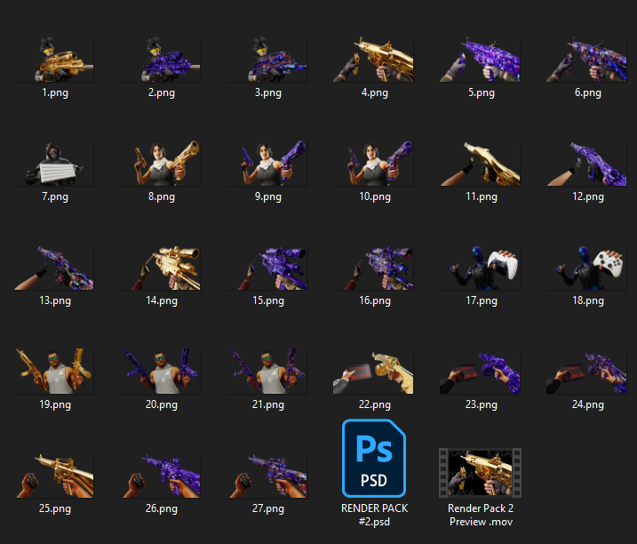637x544 pixels.
Task: Click the "18.png" file name label
Action: (x=588, y=300)
